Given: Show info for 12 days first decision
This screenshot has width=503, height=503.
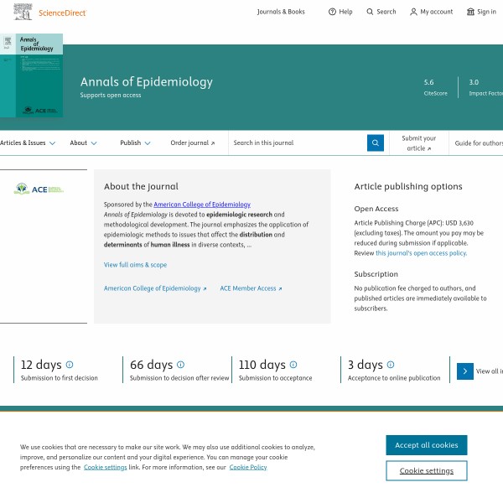Looking at the screenshot, I should (x=70, y=365).
